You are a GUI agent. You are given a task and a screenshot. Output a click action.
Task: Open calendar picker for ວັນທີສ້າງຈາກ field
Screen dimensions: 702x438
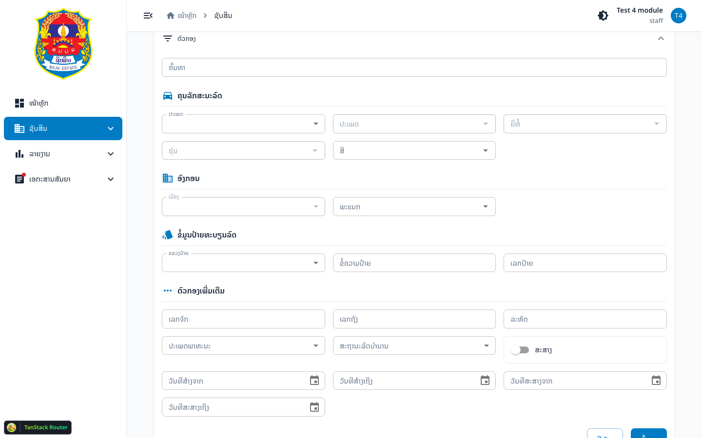(314, 381)
